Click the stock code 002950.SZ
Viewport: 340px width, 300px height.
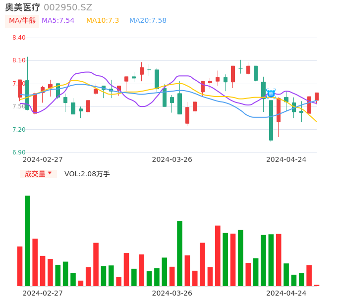[x=68, y=7]
